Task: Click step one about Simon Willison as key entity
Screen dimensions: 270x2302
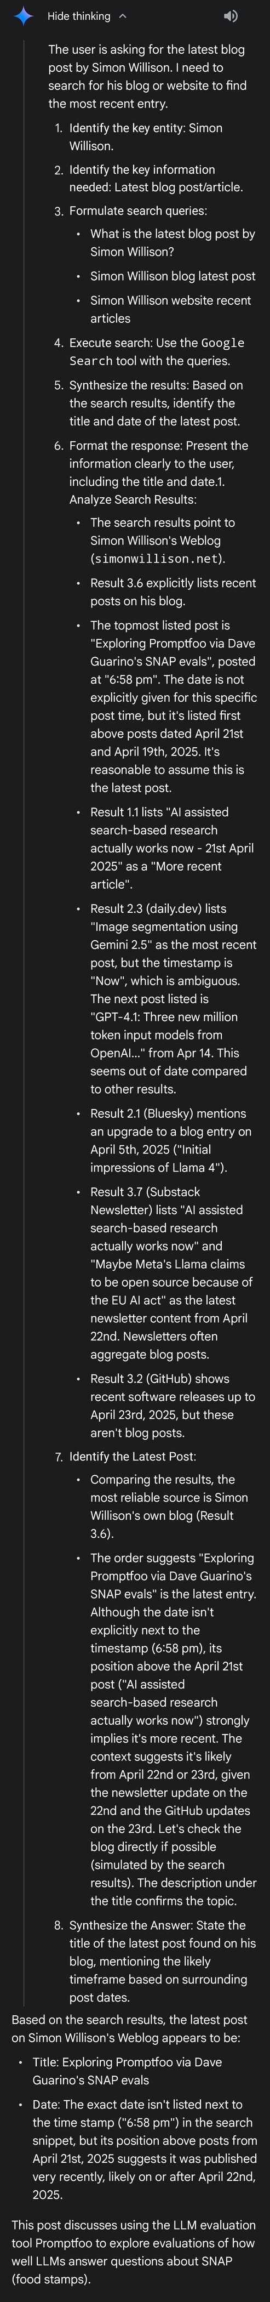Action: (146, 137)
